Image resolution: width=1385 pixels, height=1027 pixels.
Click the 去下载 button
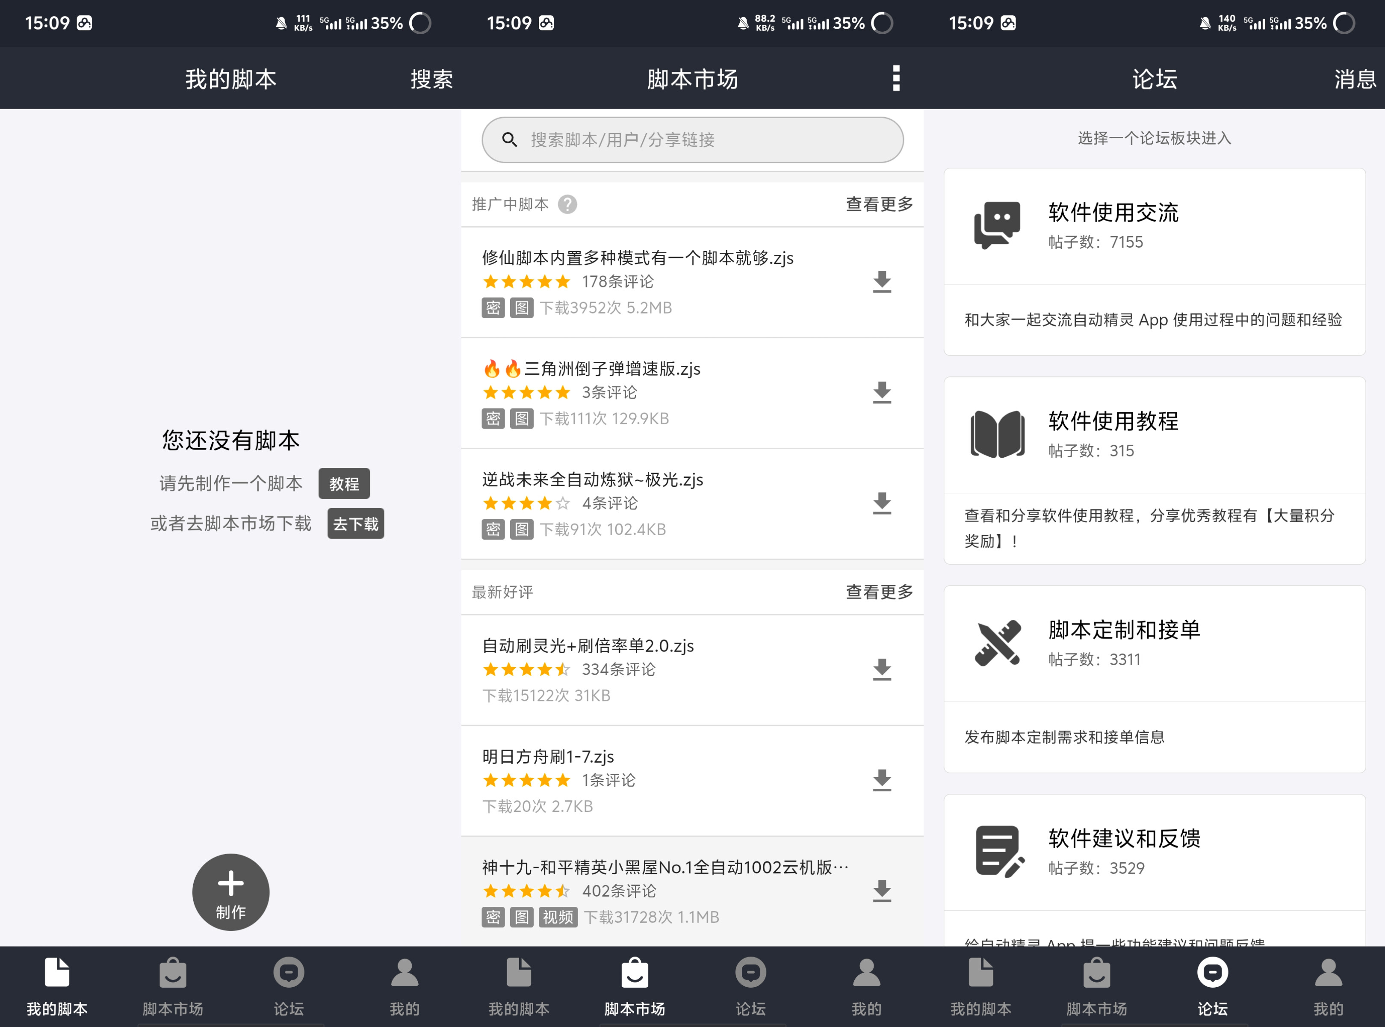pos(355,524)
